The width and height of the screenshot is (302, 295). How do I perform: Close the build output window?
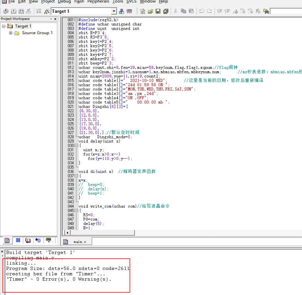pyautogui.click(x=2, y=251)
